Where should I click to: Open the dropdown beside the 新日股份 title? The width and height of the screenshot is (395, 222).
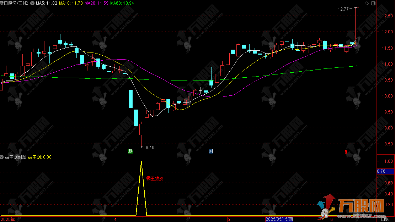coord(32,3)
